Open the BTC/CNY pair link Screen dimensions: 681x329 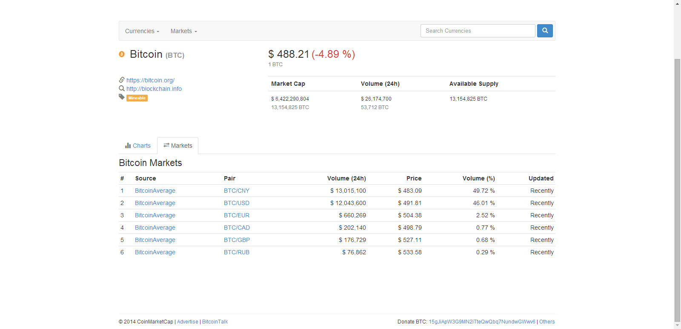tap(237, 191)
